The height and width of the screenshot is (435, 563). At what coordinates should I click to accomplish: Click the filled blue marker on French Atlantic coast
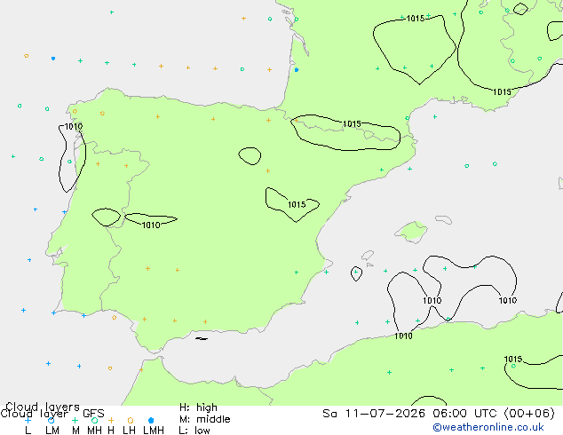pos(297,69)
